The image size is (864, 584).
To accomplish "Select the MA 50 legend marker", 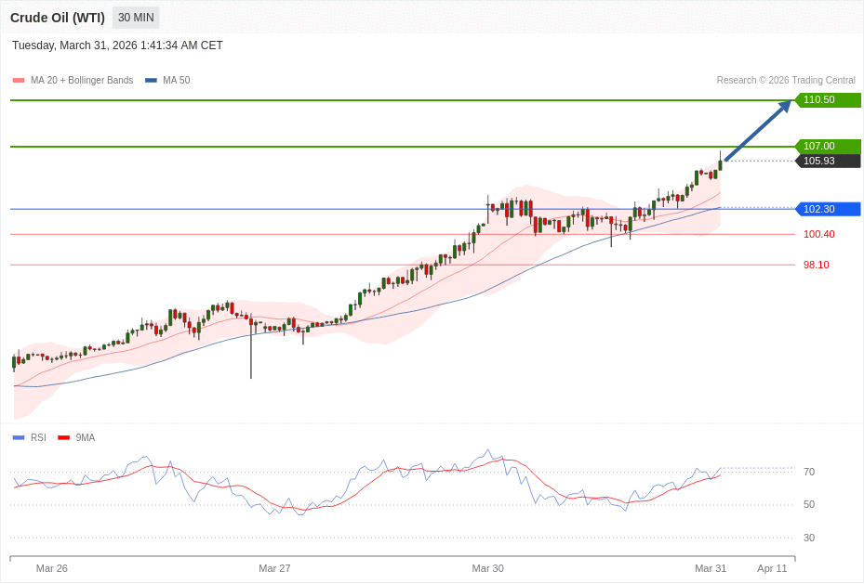I will [152, 80].
